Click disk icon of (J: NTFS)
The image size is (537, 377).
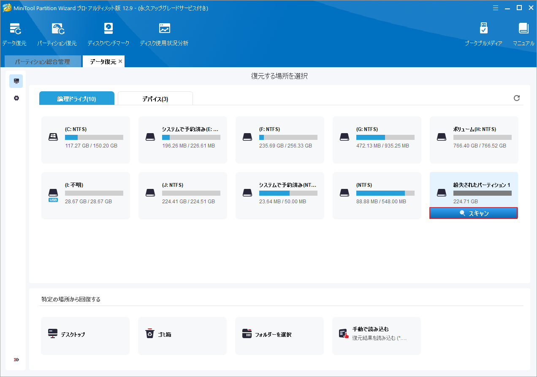tap(150, 193)
